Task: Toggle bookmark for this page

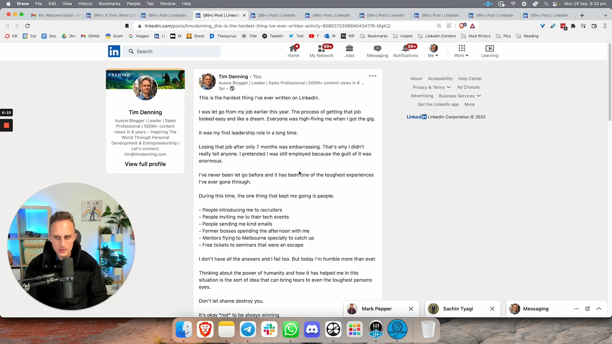Action: (127, 26)
